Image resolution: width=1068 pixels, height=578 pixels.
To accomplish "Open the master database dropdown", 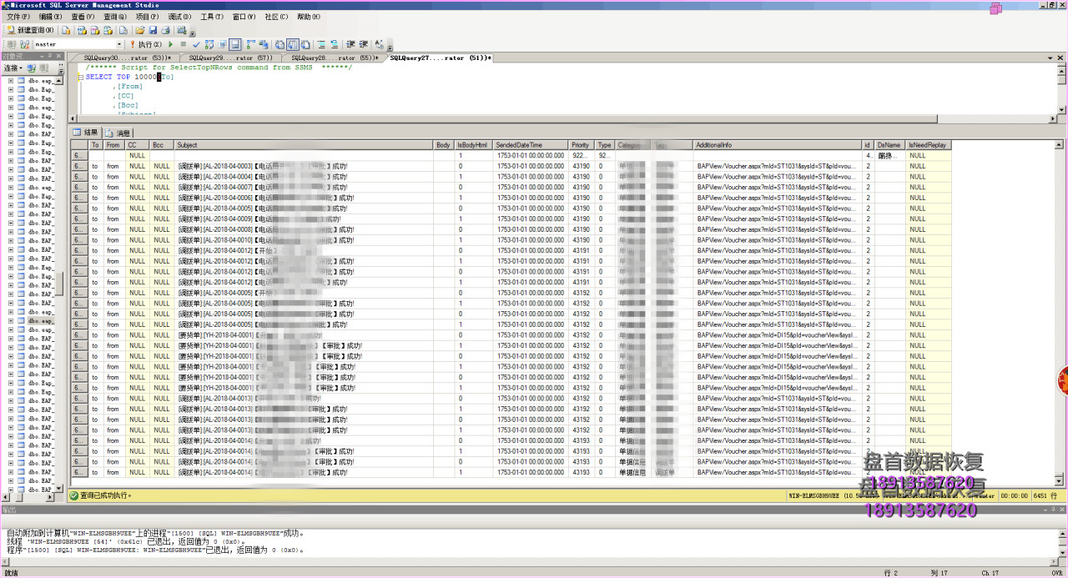I will click(119, 44).
